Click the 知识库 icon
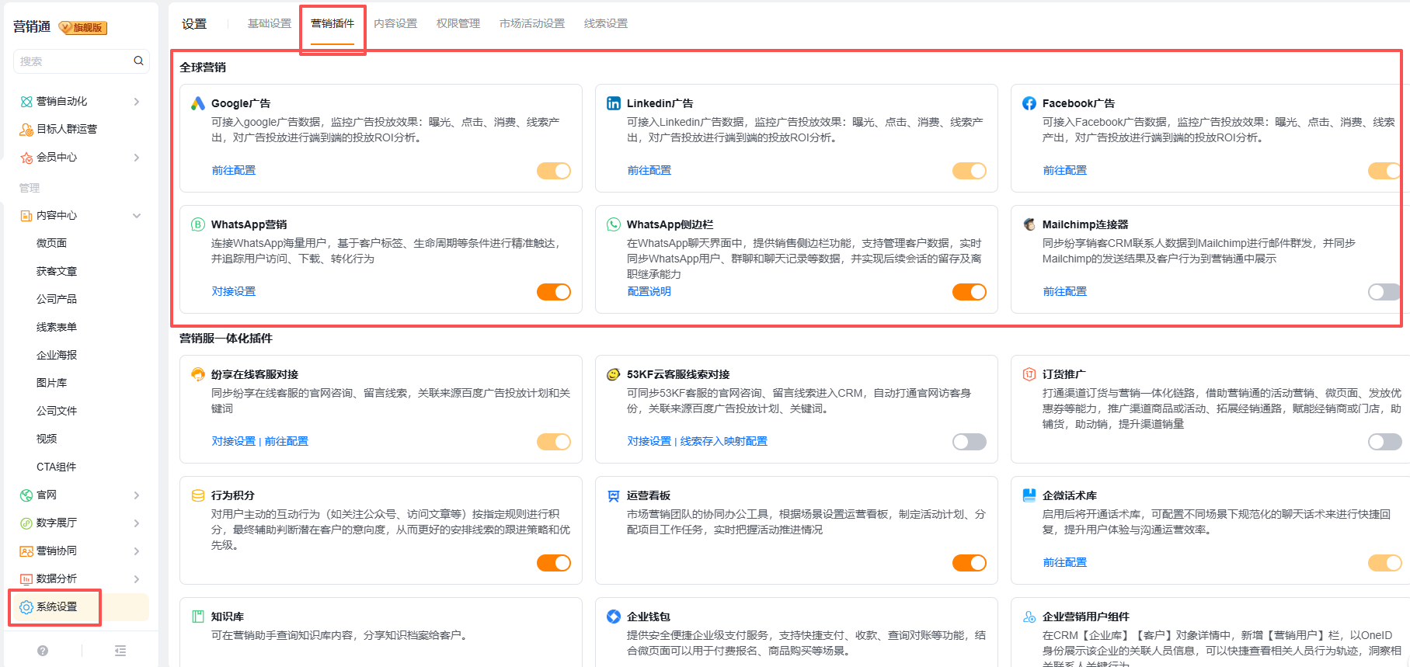 198,617
